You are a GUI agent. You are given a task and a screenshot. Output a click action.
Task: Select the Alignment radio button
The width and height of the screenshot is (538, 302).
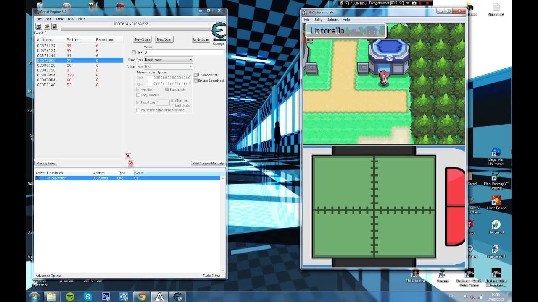[172, 101]
